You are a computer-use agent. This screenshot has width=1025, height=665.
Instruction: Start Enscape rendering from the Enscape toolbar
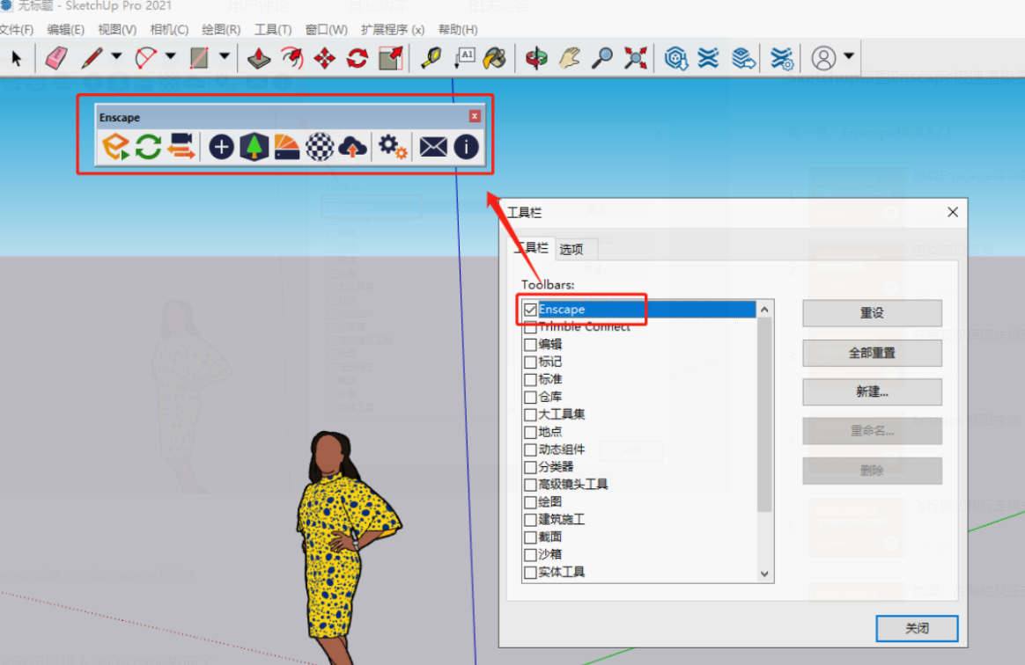pos(115,146)
